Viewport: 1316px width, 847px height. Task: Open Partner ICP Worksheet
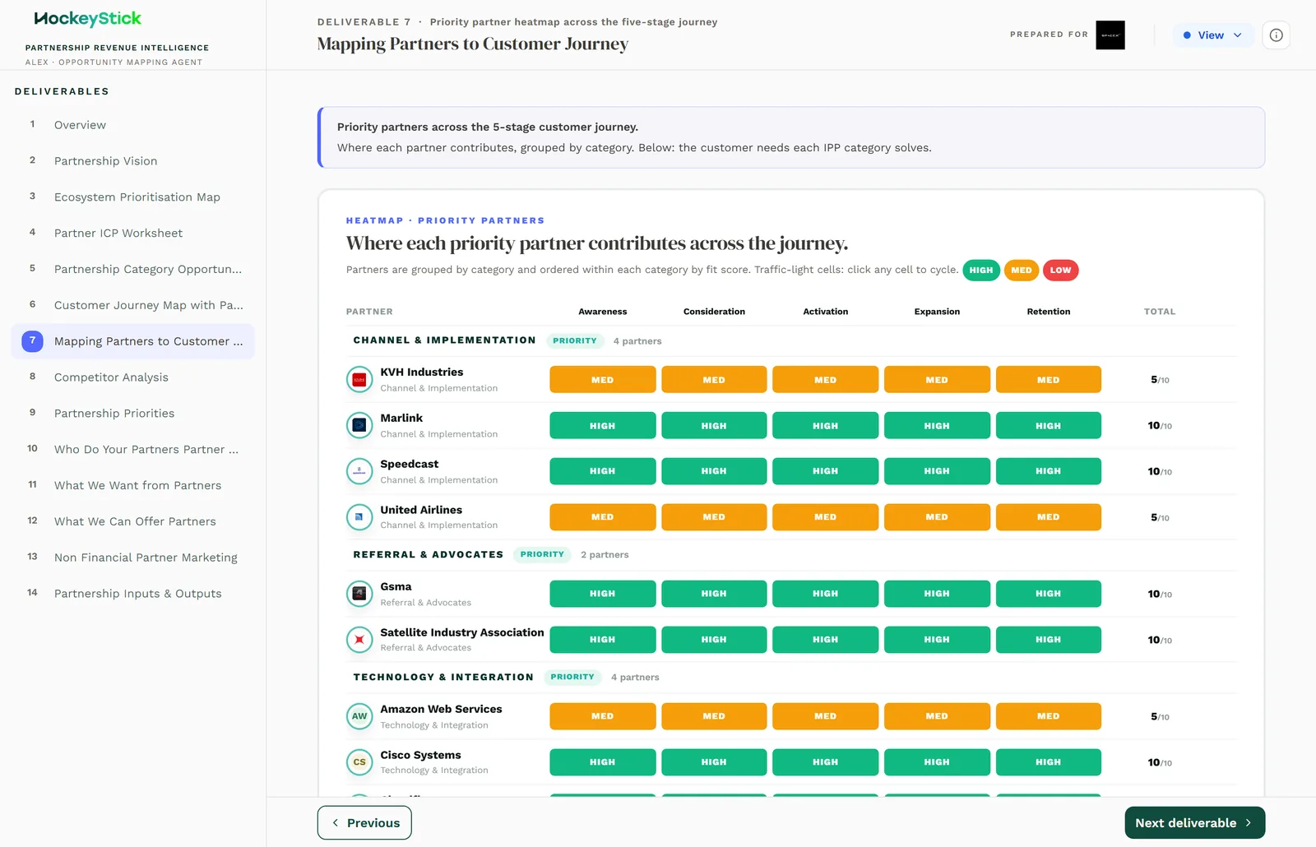coord(132,234)
